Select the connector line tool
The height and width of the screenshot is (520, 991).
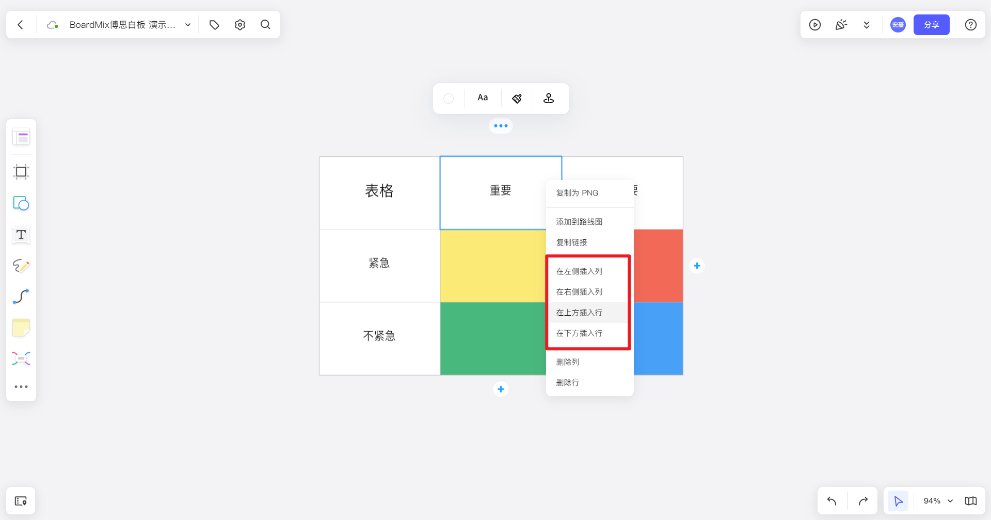click(21, 296)
